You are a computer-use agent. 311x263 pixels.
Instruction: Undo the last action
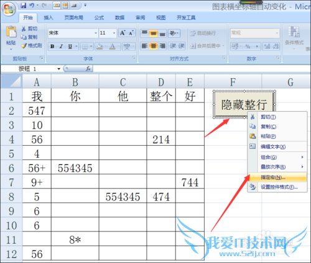tap(32, 6)
